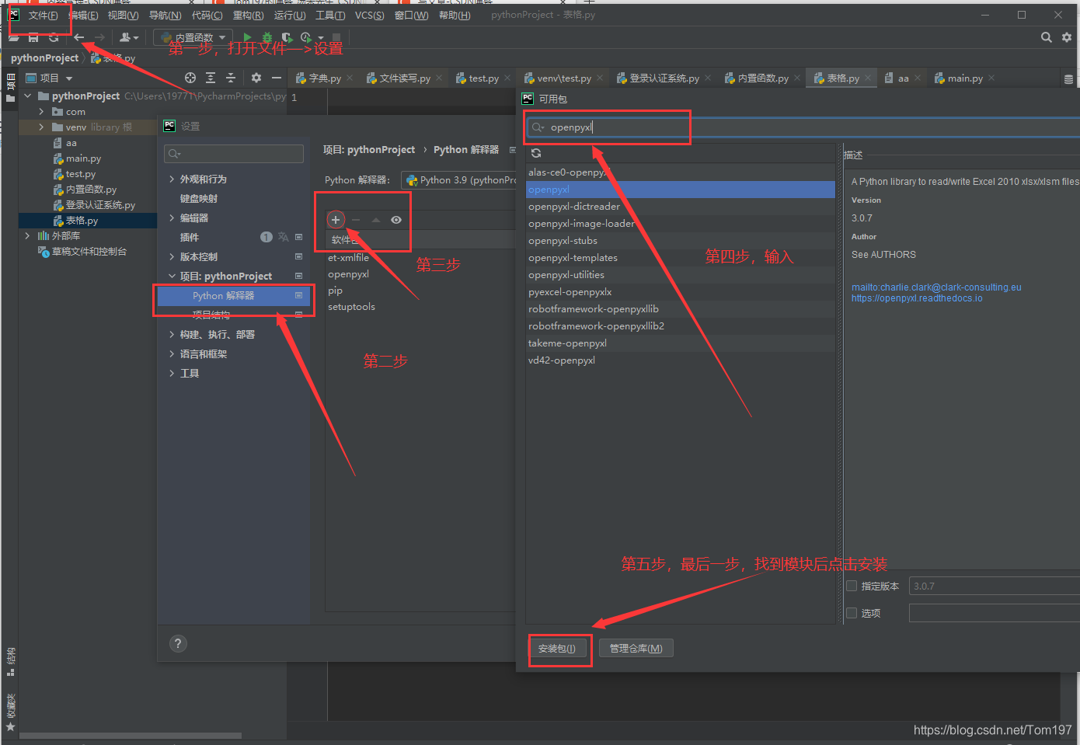
Task: Click the forward navigation arrow in toolbar
Action: [x=99, y=37]
